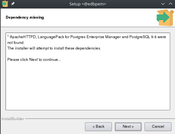Click the 'Setup <@edbpem>' title bar text
This screenshot has width=175, height=134.
coord(87,4)
